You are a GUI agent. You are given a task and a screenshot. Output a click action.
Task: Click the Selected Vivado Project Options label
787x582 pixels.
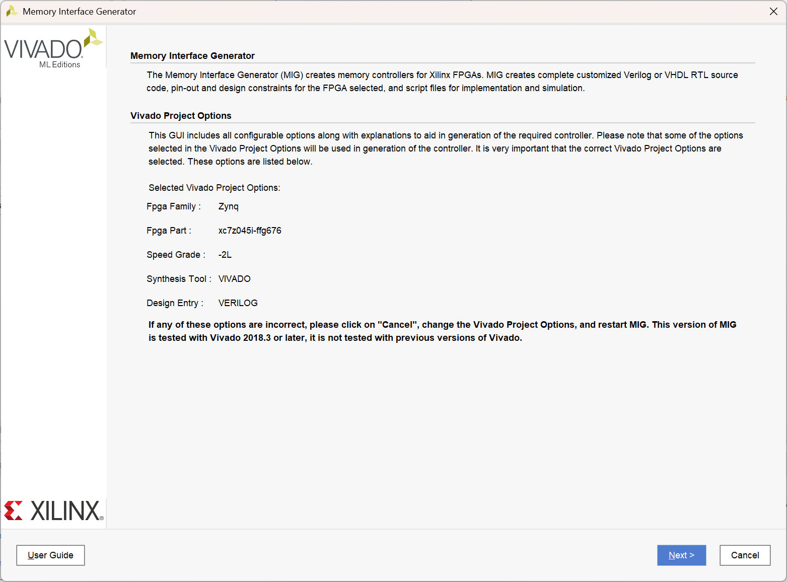pos(214,188)
